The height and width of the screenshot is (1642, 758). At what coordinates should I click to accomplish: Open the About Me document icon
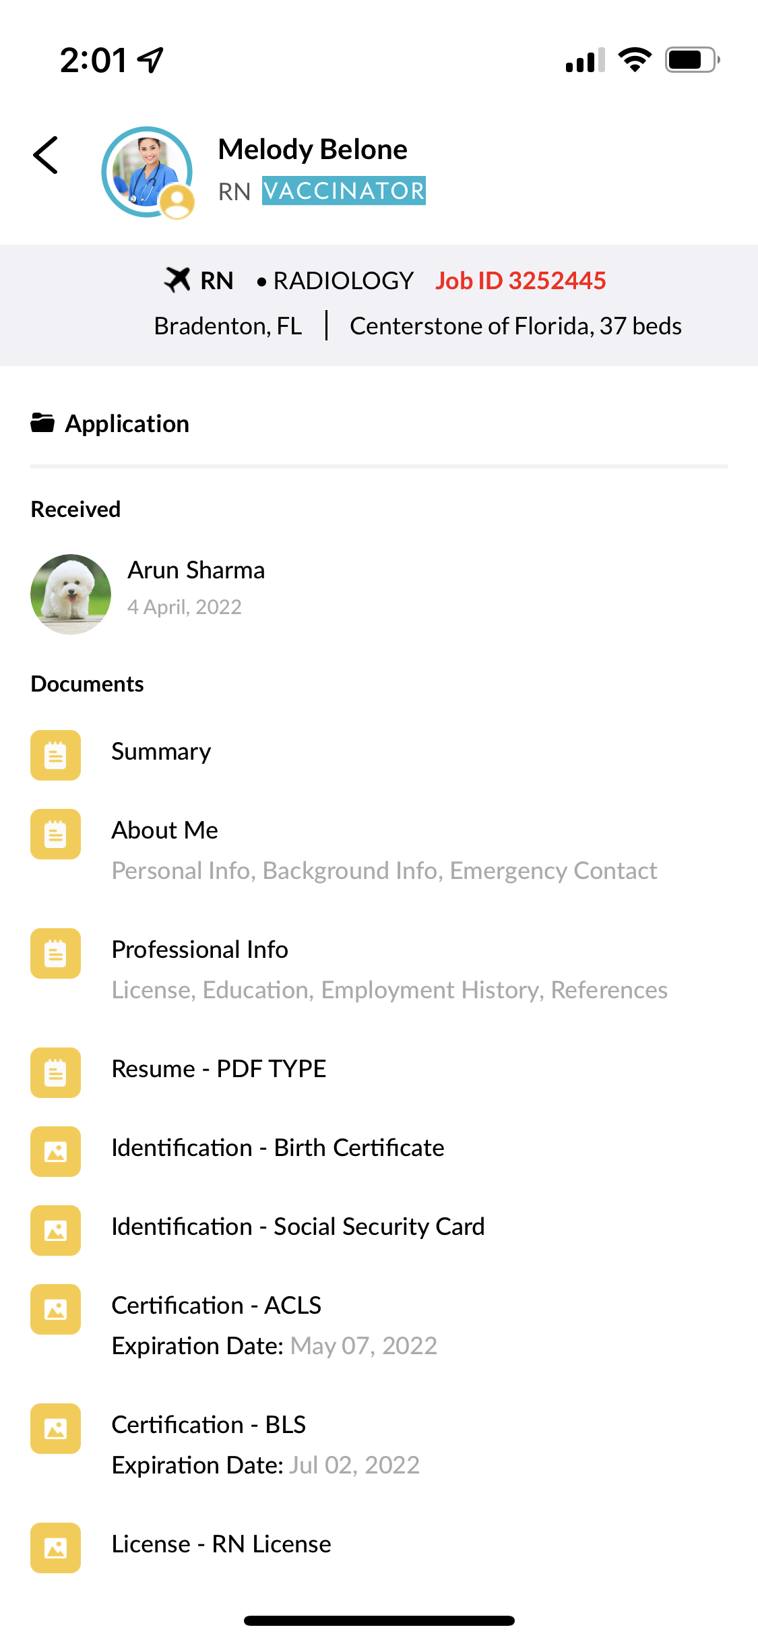pos(55,834)
